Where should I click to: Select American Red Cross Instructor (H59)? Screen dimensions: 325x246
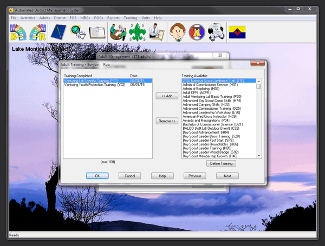[219, 116]
